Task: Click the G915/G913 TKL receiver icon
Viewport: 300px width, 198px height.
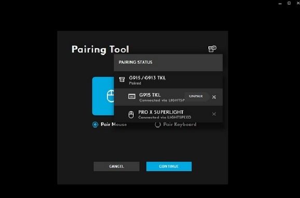Action: (122, 79)
